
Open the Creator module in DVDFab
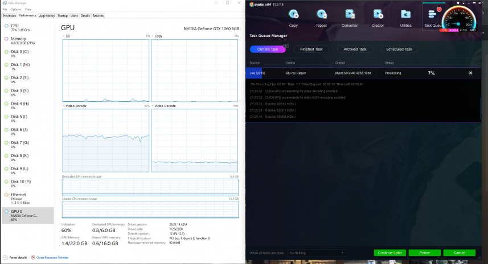[x=378, y=18]
